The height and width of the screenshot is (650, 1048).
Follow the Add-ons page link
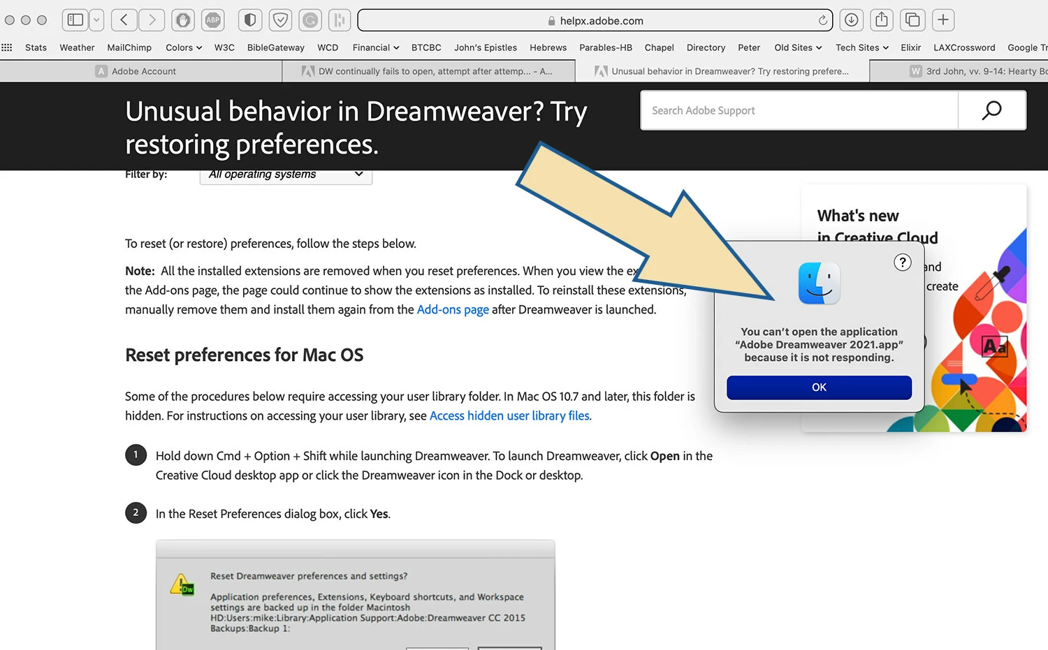[453, 309]
